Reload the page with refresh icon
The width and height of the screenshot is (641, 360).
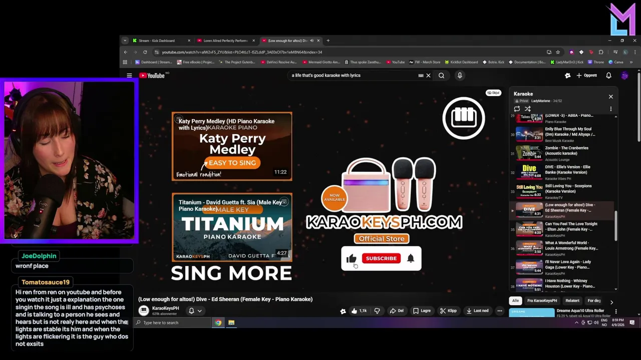click(x=145, y=52)
